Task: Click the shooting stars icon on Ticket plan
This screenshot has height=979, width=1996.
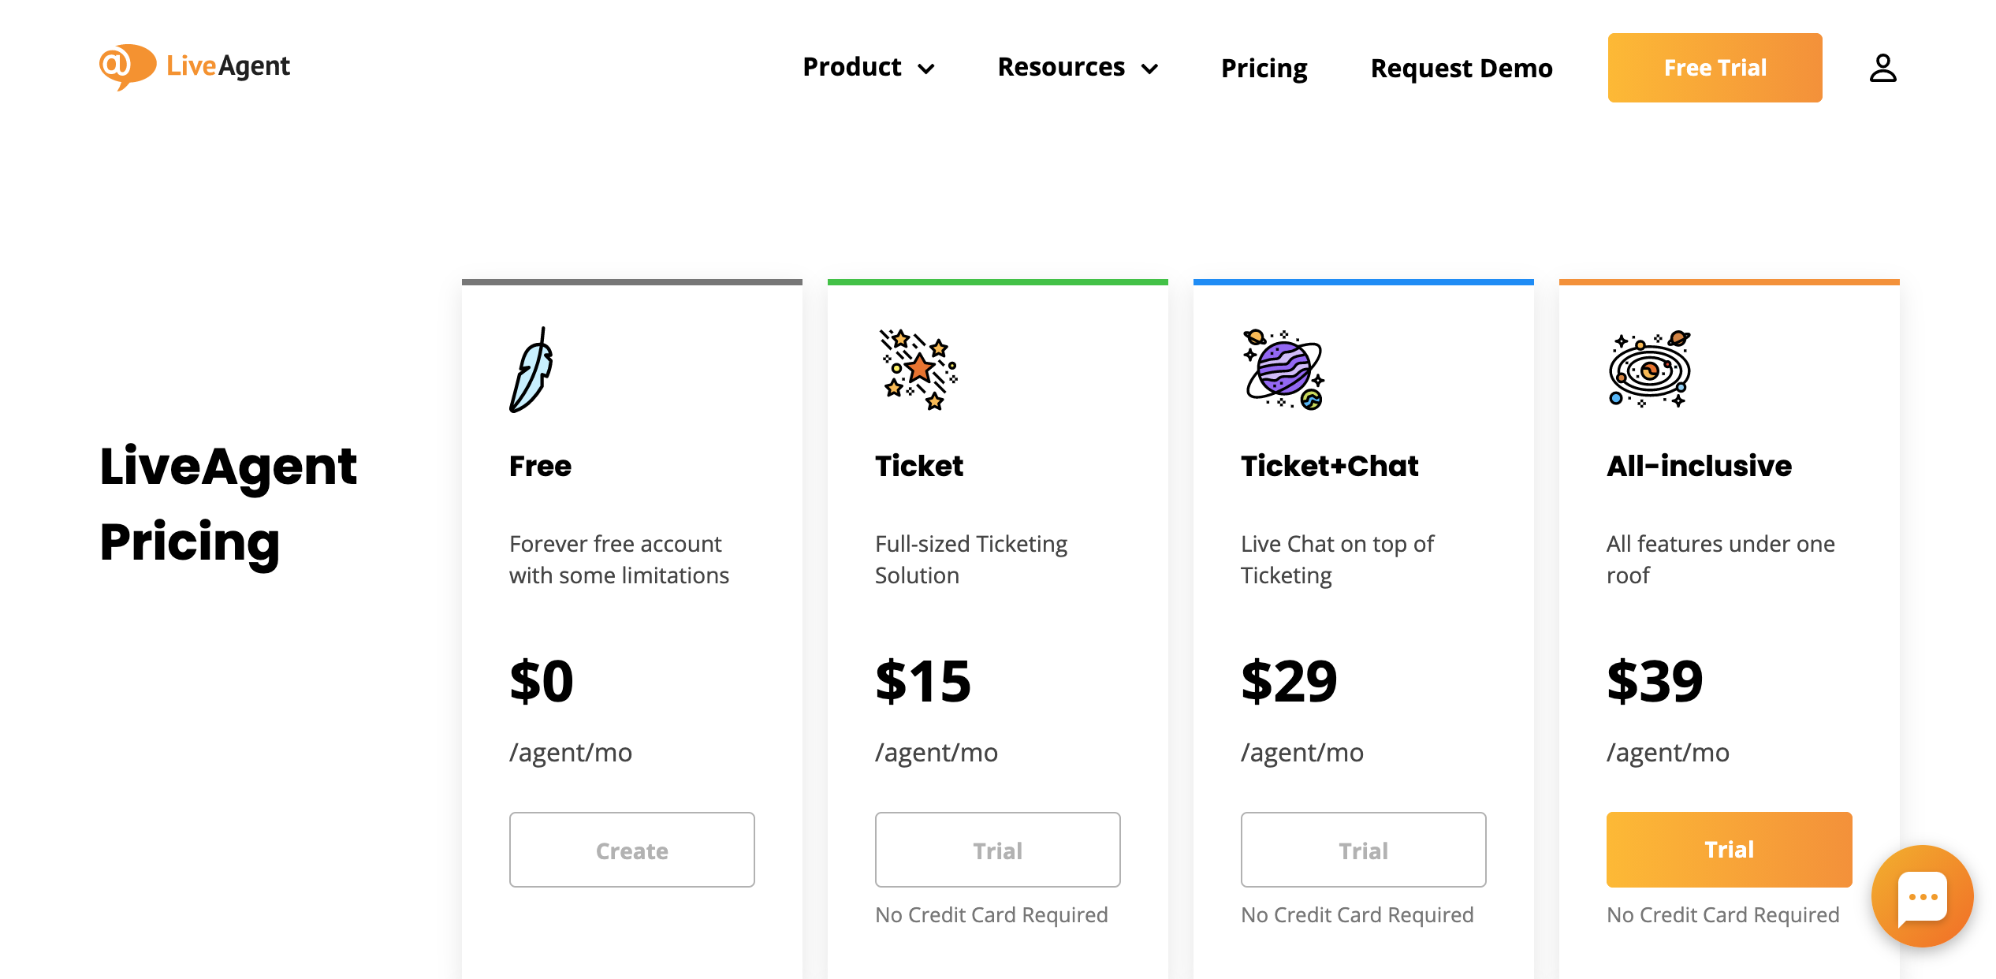Action: click(x=917, y=370)
